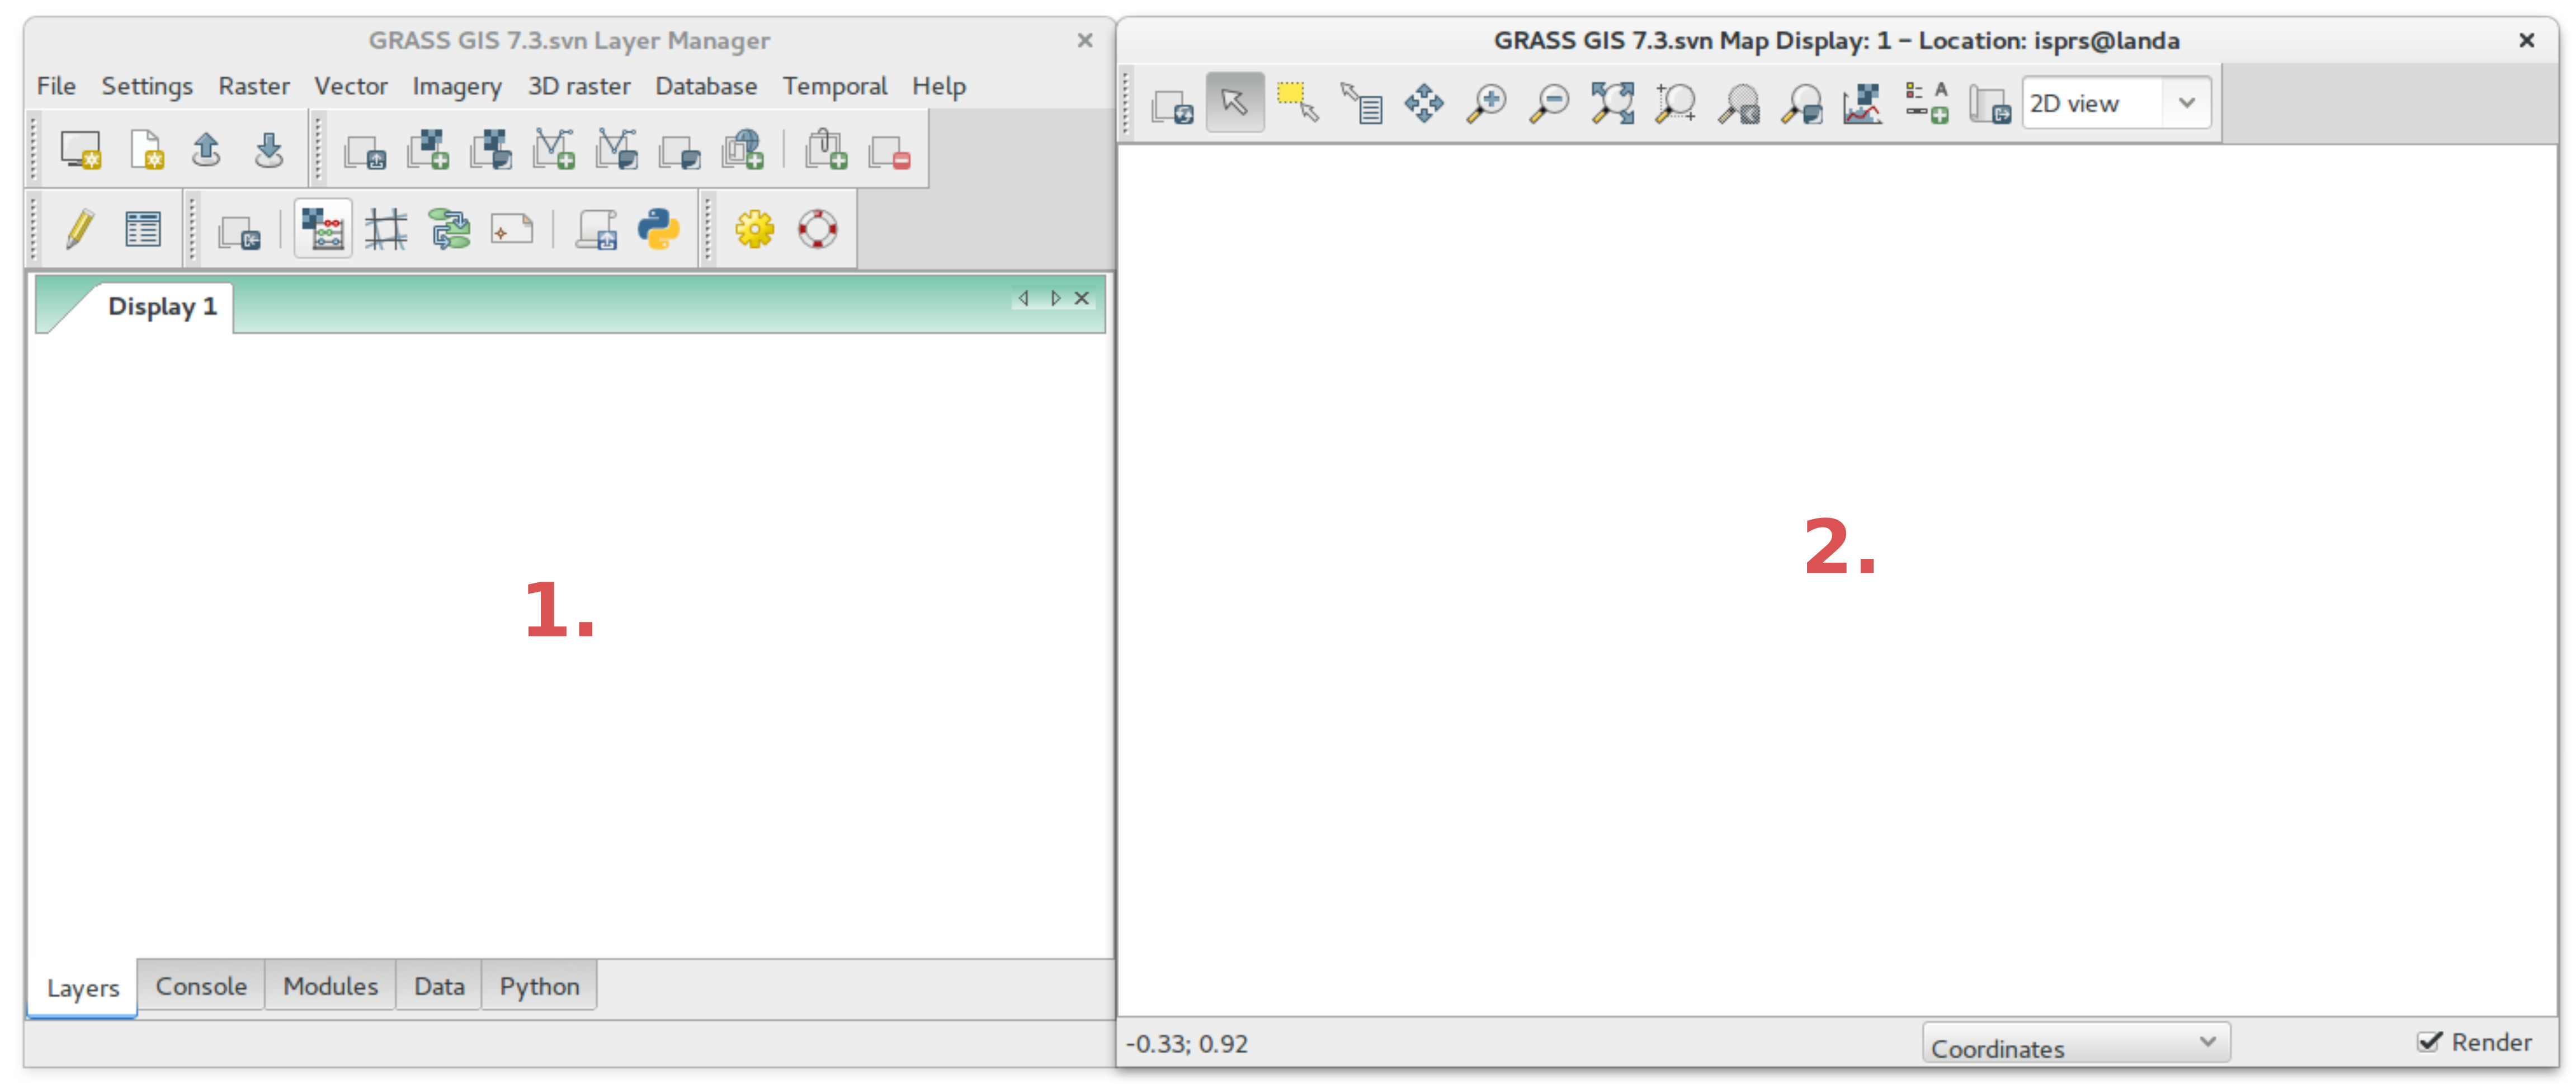2576x1084 pixels.
Task: Open the Vector menu
Action: point(351,87)
